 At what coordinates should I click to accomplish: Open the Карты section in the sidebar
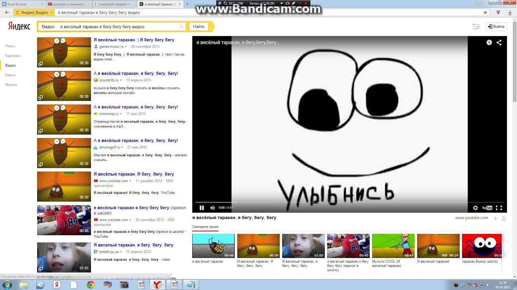11,75
